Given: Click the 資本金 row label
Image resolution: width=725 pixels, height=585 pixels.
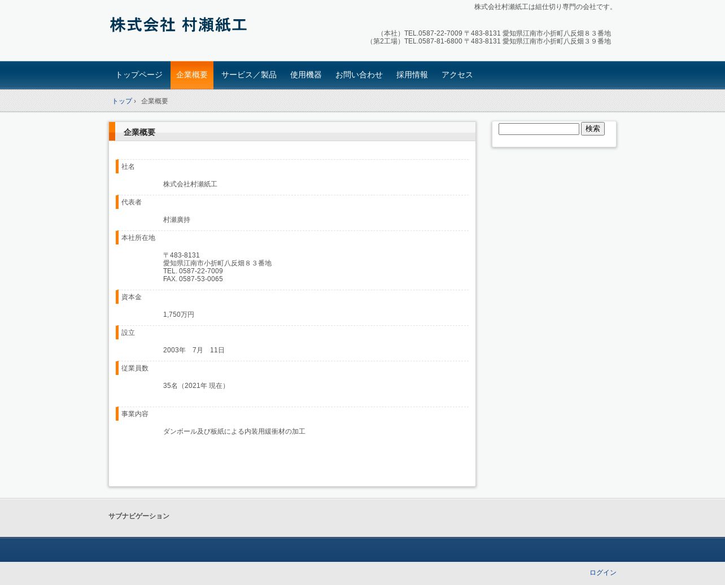Looking at the screenshot, I should (132, 297).
